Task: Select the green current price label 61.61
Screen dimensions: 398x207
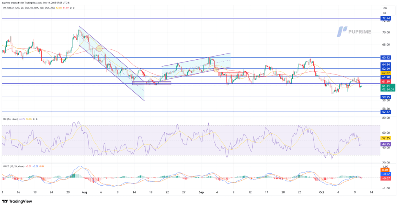Action: click(386, 85)
